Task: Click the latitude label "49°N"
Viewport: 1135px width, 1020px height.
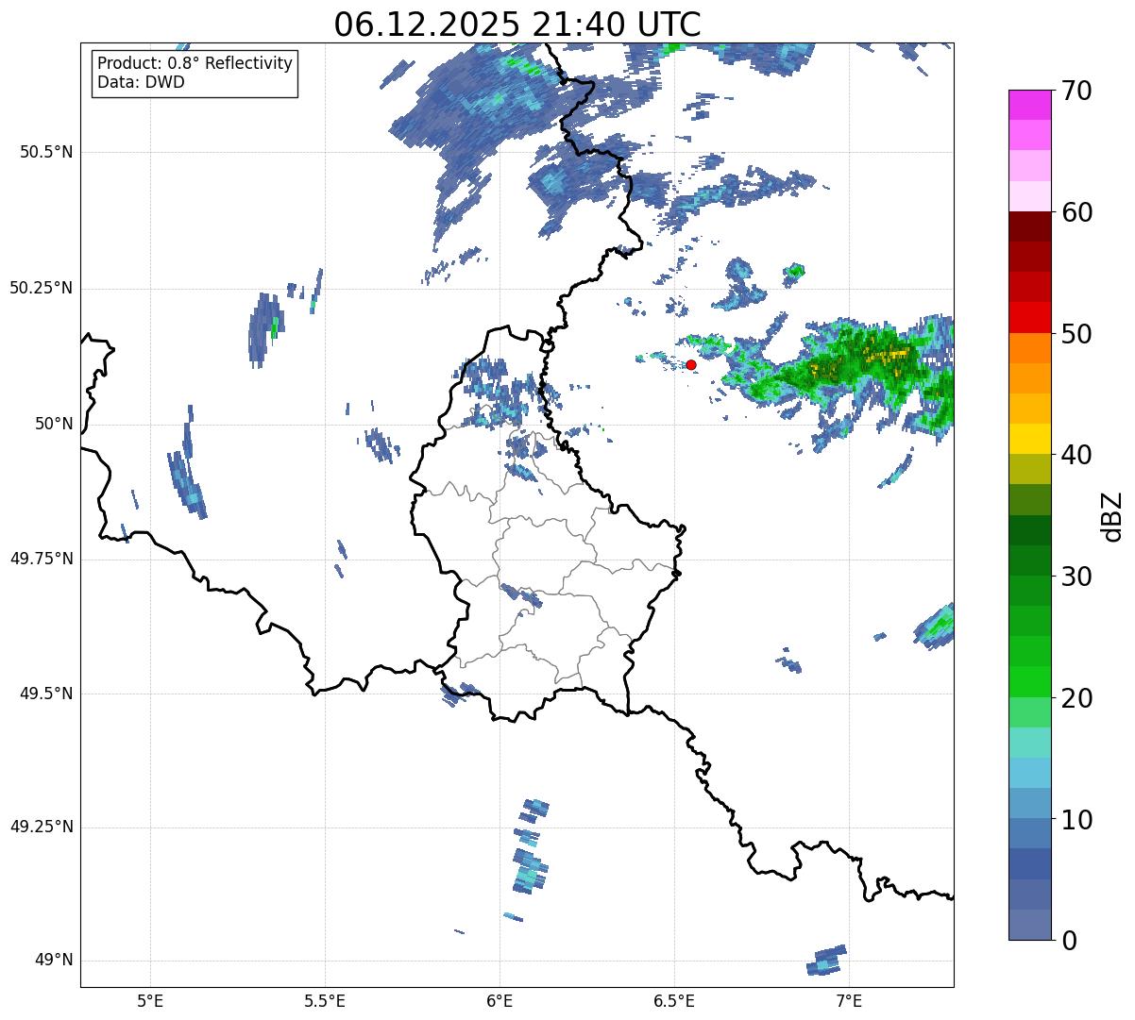Action: pyautogui.click(x=53, y=961)
